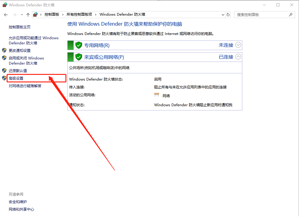299x217 pixels.
Task: Click the search magnifier icon
Action: coord(290,14)
